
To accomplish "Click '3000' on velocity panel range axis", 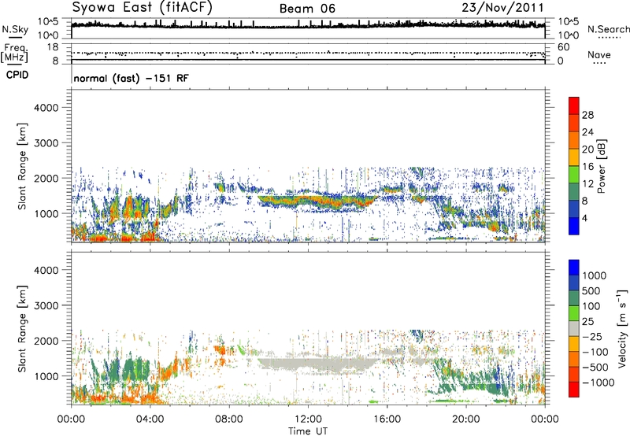I will (x=46, y=305).
